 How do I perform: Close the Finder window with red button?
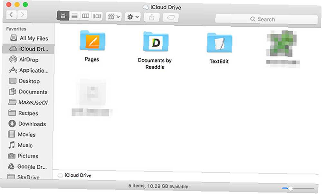[x=9, y=4]
